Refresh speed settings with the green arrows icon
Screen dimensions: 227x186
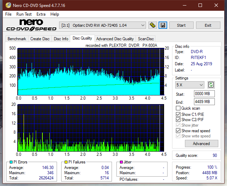(x=211, y=85)
